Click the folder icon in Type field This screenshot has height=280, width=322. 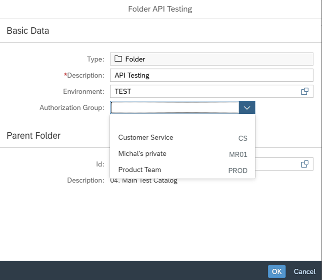tap(118, 59)
